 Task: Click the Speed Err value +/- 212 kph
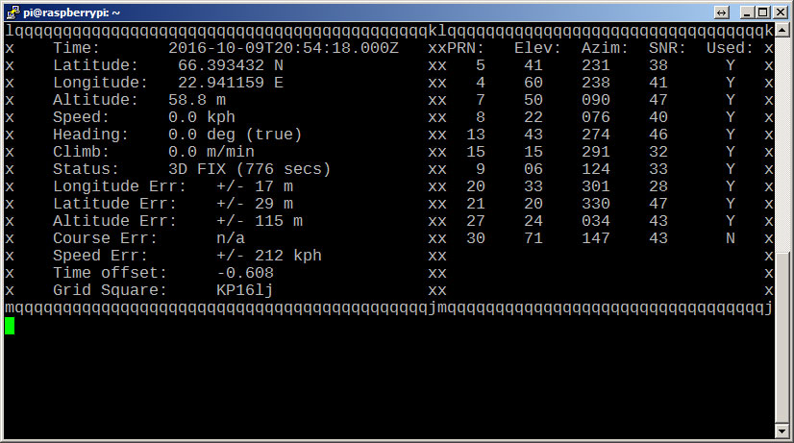269,256
